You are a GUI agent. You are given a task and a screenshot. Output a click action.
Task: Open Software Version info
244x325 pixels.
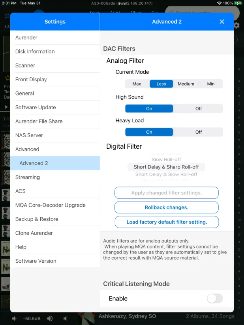(55, 261)
